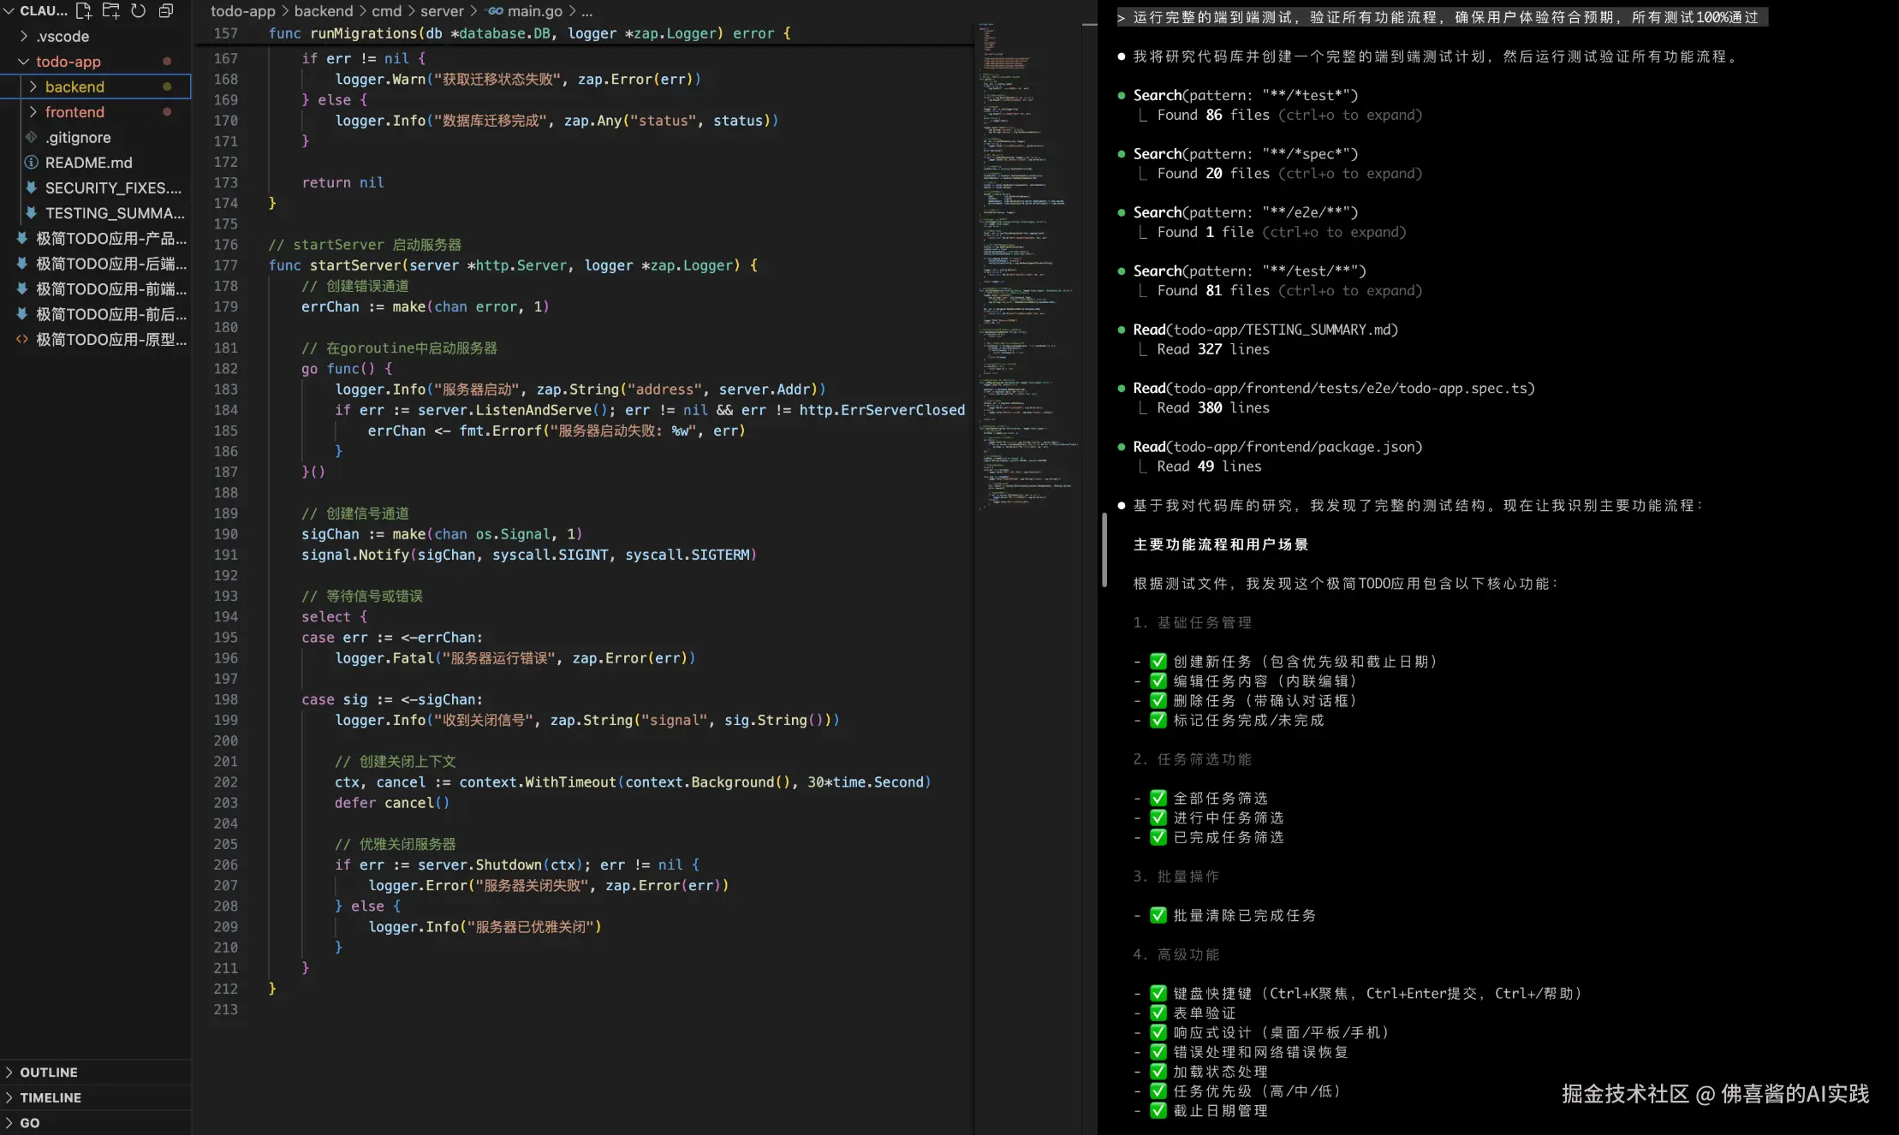Click the Collapse Folders icon in explorer
This screenshot has width=1899, height=1135.
point(166,11)
